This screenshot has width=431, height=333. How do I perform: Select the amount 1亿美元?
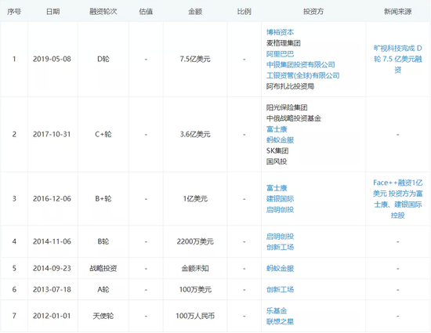click(195, 199)
